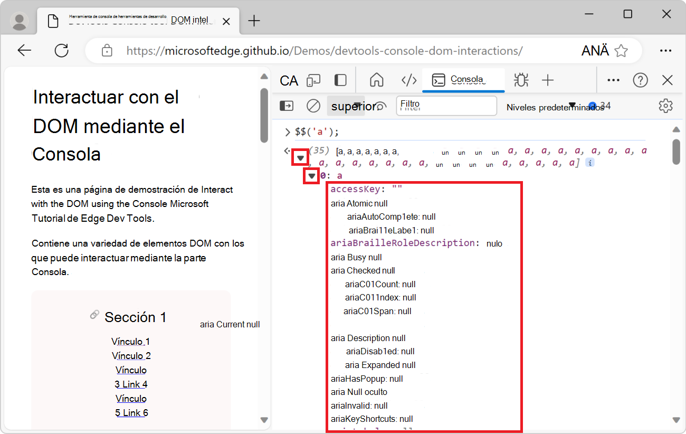Open the console sidebar toggle
The image size is (686, 434).
click(x=286, y=106)
